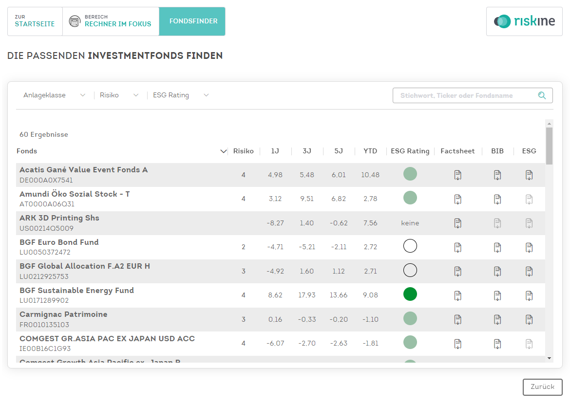The image size is (570, 404).
Task: Sort by the ESG Rating column header
Action: tap(410, 151)
